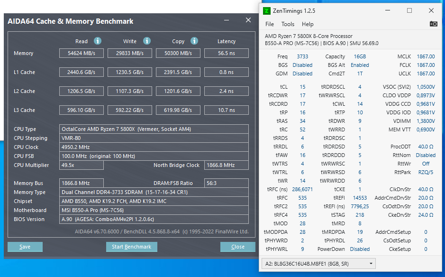This screenshot has width=445, height=277.
Task: Click the CkeDrvStr value 24.0 Ω
Action: point(426,215)
